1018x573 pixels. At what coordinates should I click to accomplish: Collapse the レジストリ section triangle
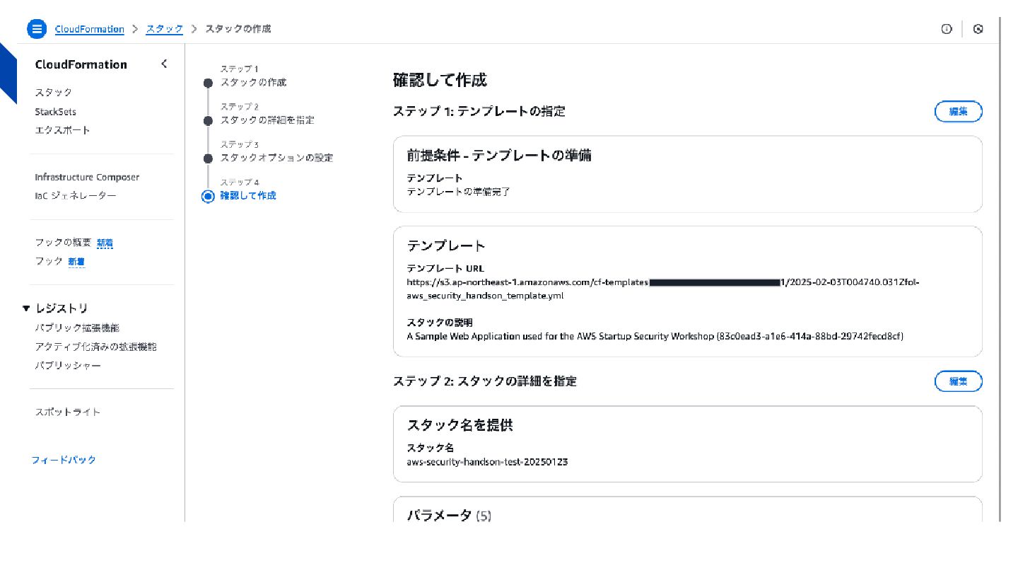(26, 308)
